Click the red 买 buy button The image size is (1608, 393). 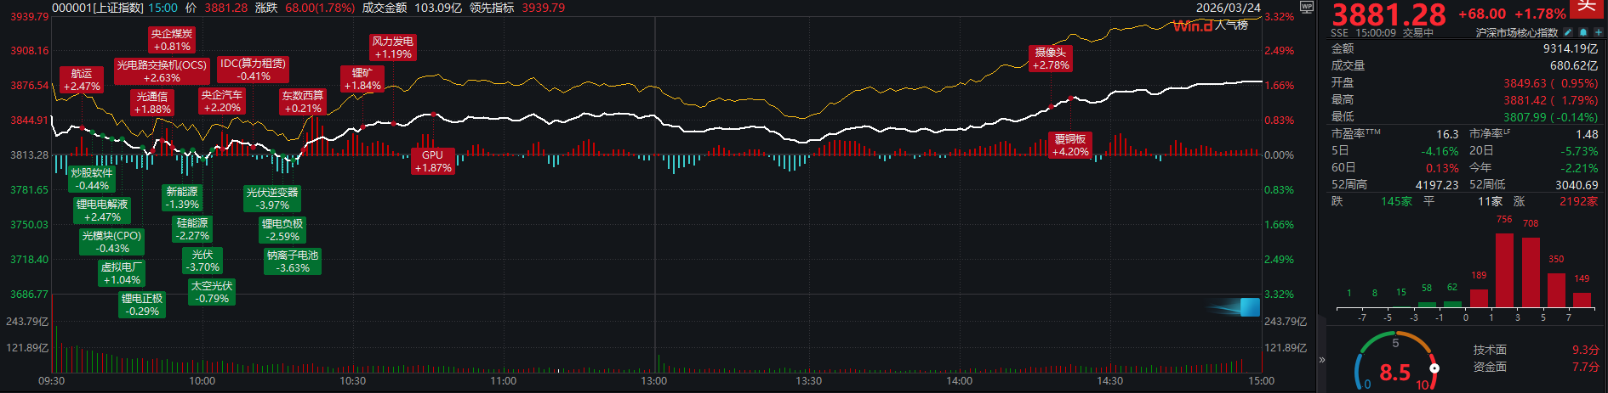(x=1587, y=7)
